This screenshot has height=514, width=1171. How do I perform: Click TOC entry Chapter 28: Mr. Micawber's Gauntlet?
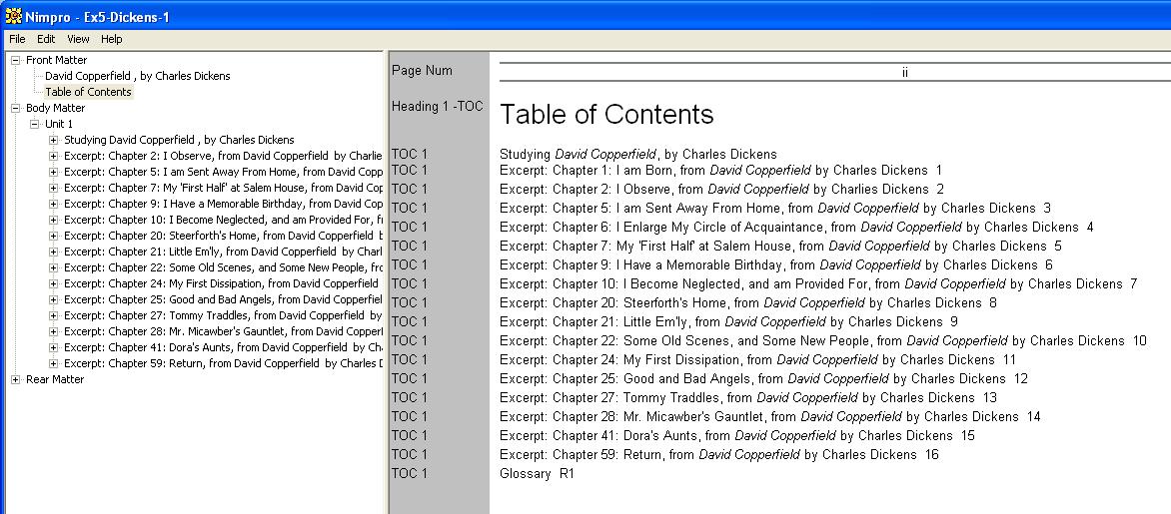(x=770, y=417)
